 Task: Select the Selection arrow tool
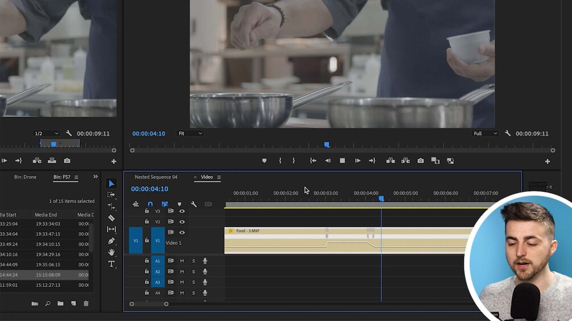click(111, 184)
